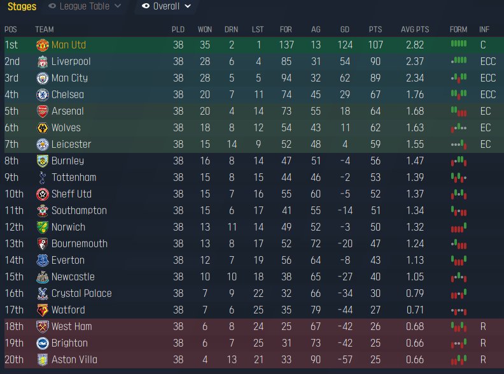Click the Wolves club badge
This screenshot has height=374, width=504.
click(x=43, y=128)
